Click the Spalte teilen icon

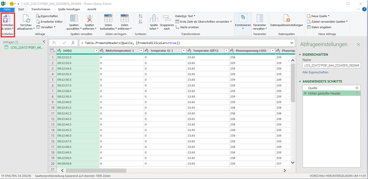(154, 19)
